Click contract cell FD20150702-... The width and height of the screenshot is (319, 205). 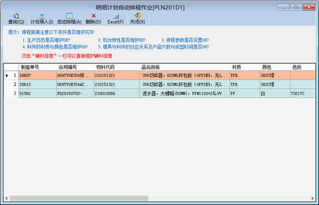pyautogui.click(x=75, y=93)
